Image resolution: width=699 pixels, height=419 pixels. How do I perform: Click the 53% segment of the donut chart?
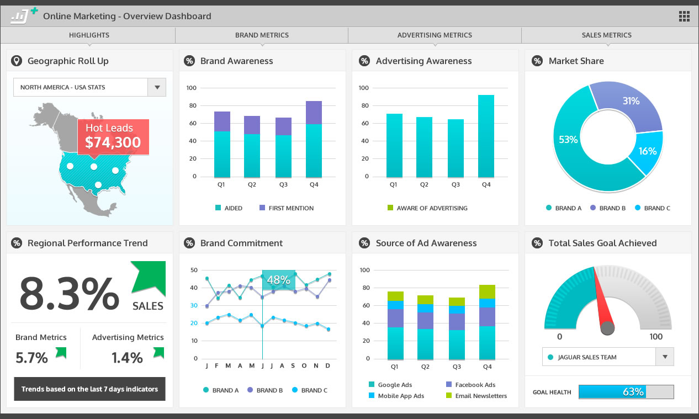[x=569, y=140]
